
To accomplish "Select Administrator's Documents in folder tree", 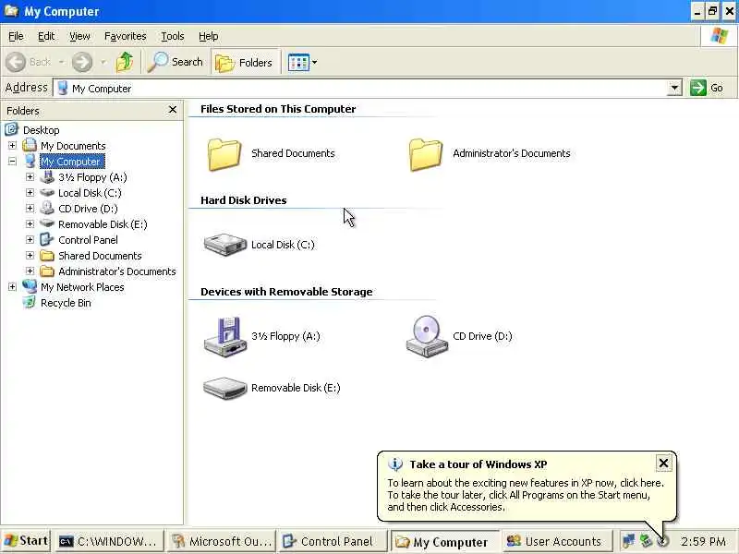I will 117,271.
